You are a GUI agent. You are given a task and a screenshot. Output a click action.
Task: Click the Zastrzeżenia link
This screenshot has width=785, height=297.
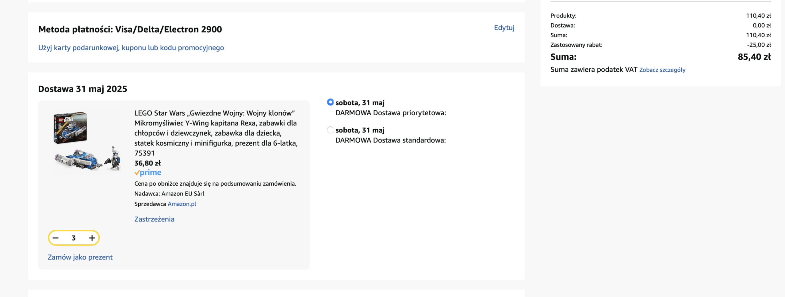(x=154, y=219)
